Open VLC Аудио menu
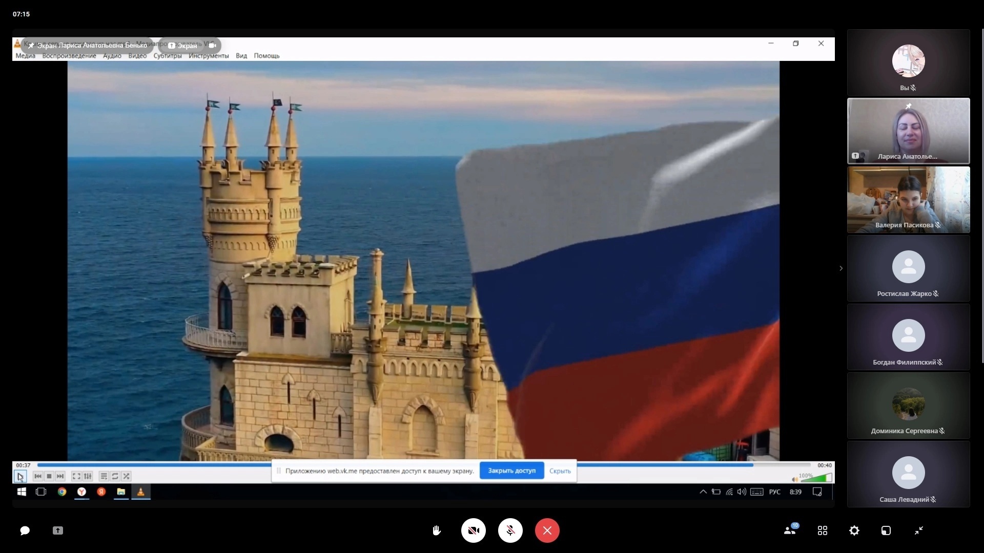Image resolution: width=984 pixels, height=553 pixels. [x=112, y=56]
